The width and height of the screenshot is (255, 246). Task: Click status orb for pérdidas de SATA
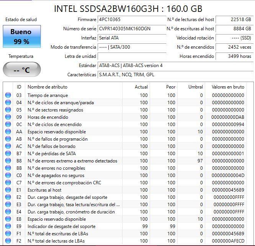click(8, 153)
